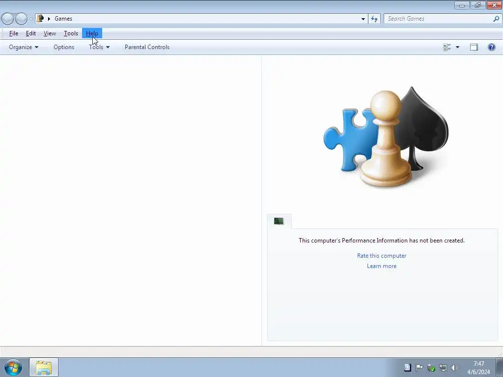Click the blue help question icon
Viewport: 503px width, 377px height.
[x=491, y=47]
